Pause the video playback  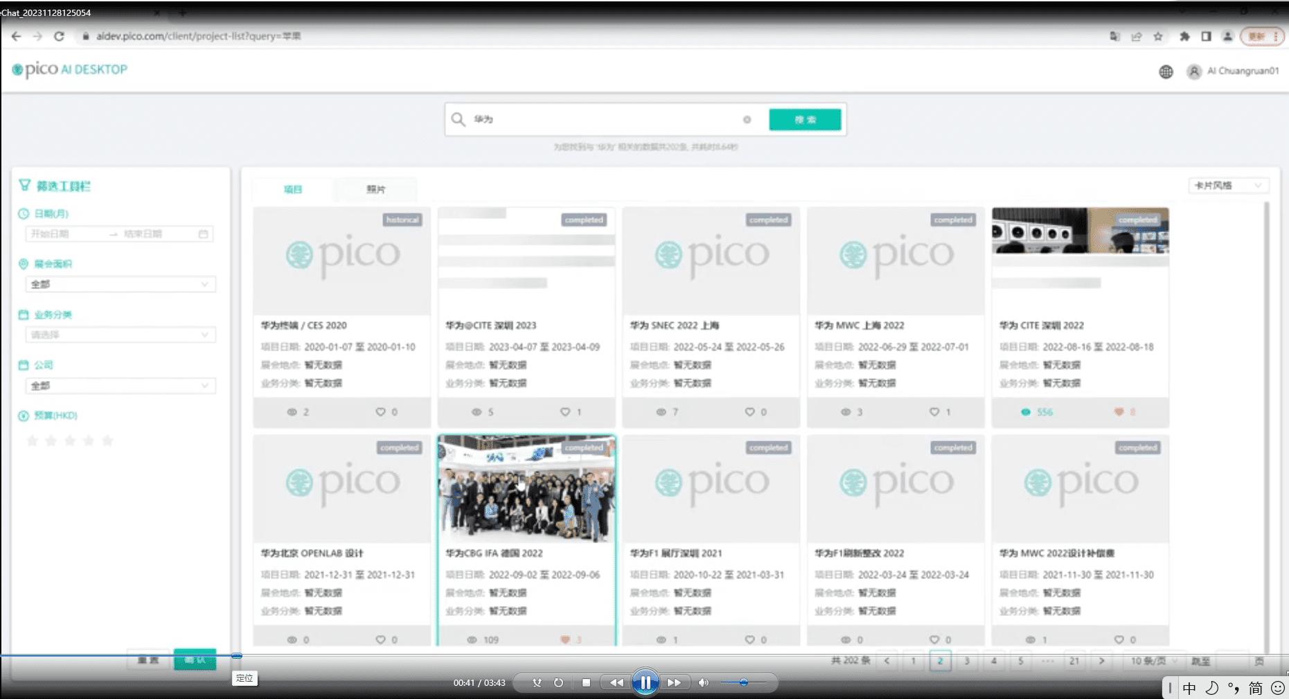pos(645,683)
